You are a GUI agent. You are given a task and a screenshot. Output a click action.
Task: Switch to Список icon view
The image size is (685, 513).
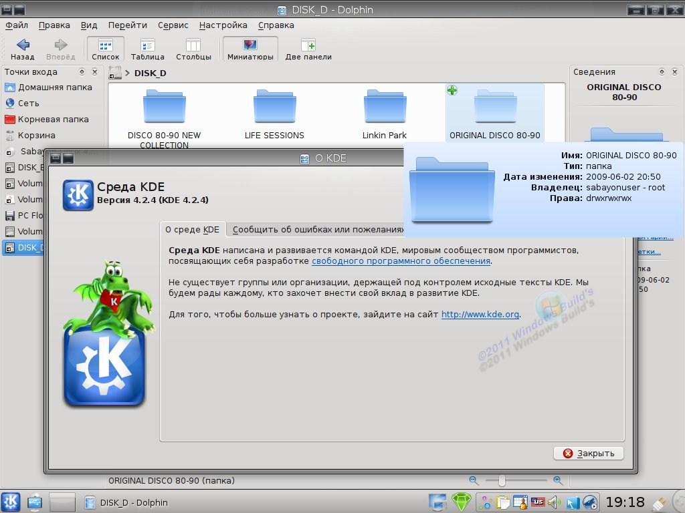[105, 49]
